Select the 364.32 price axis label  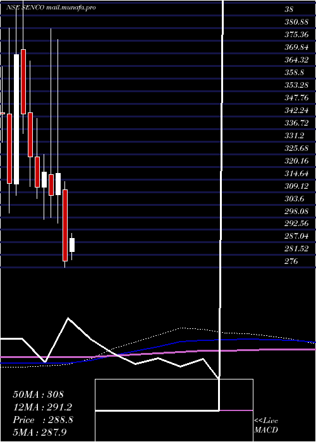click(x=297, y=60)
